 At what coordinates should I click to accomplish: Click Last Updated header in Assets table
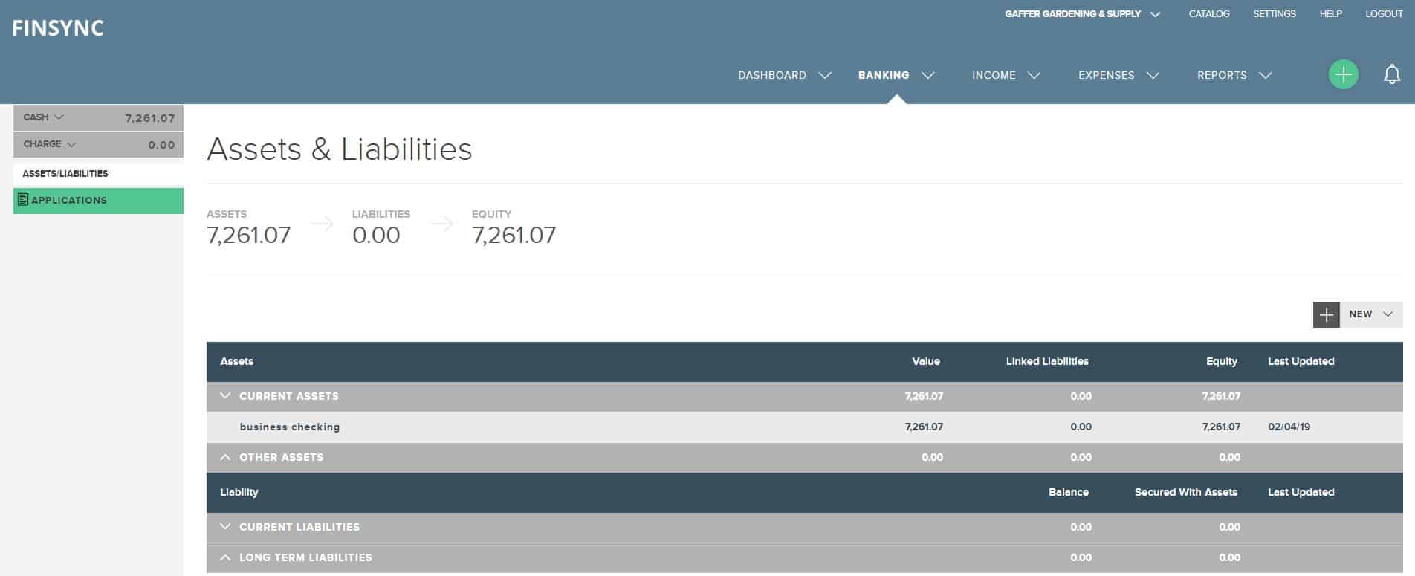click(1301, 361)
